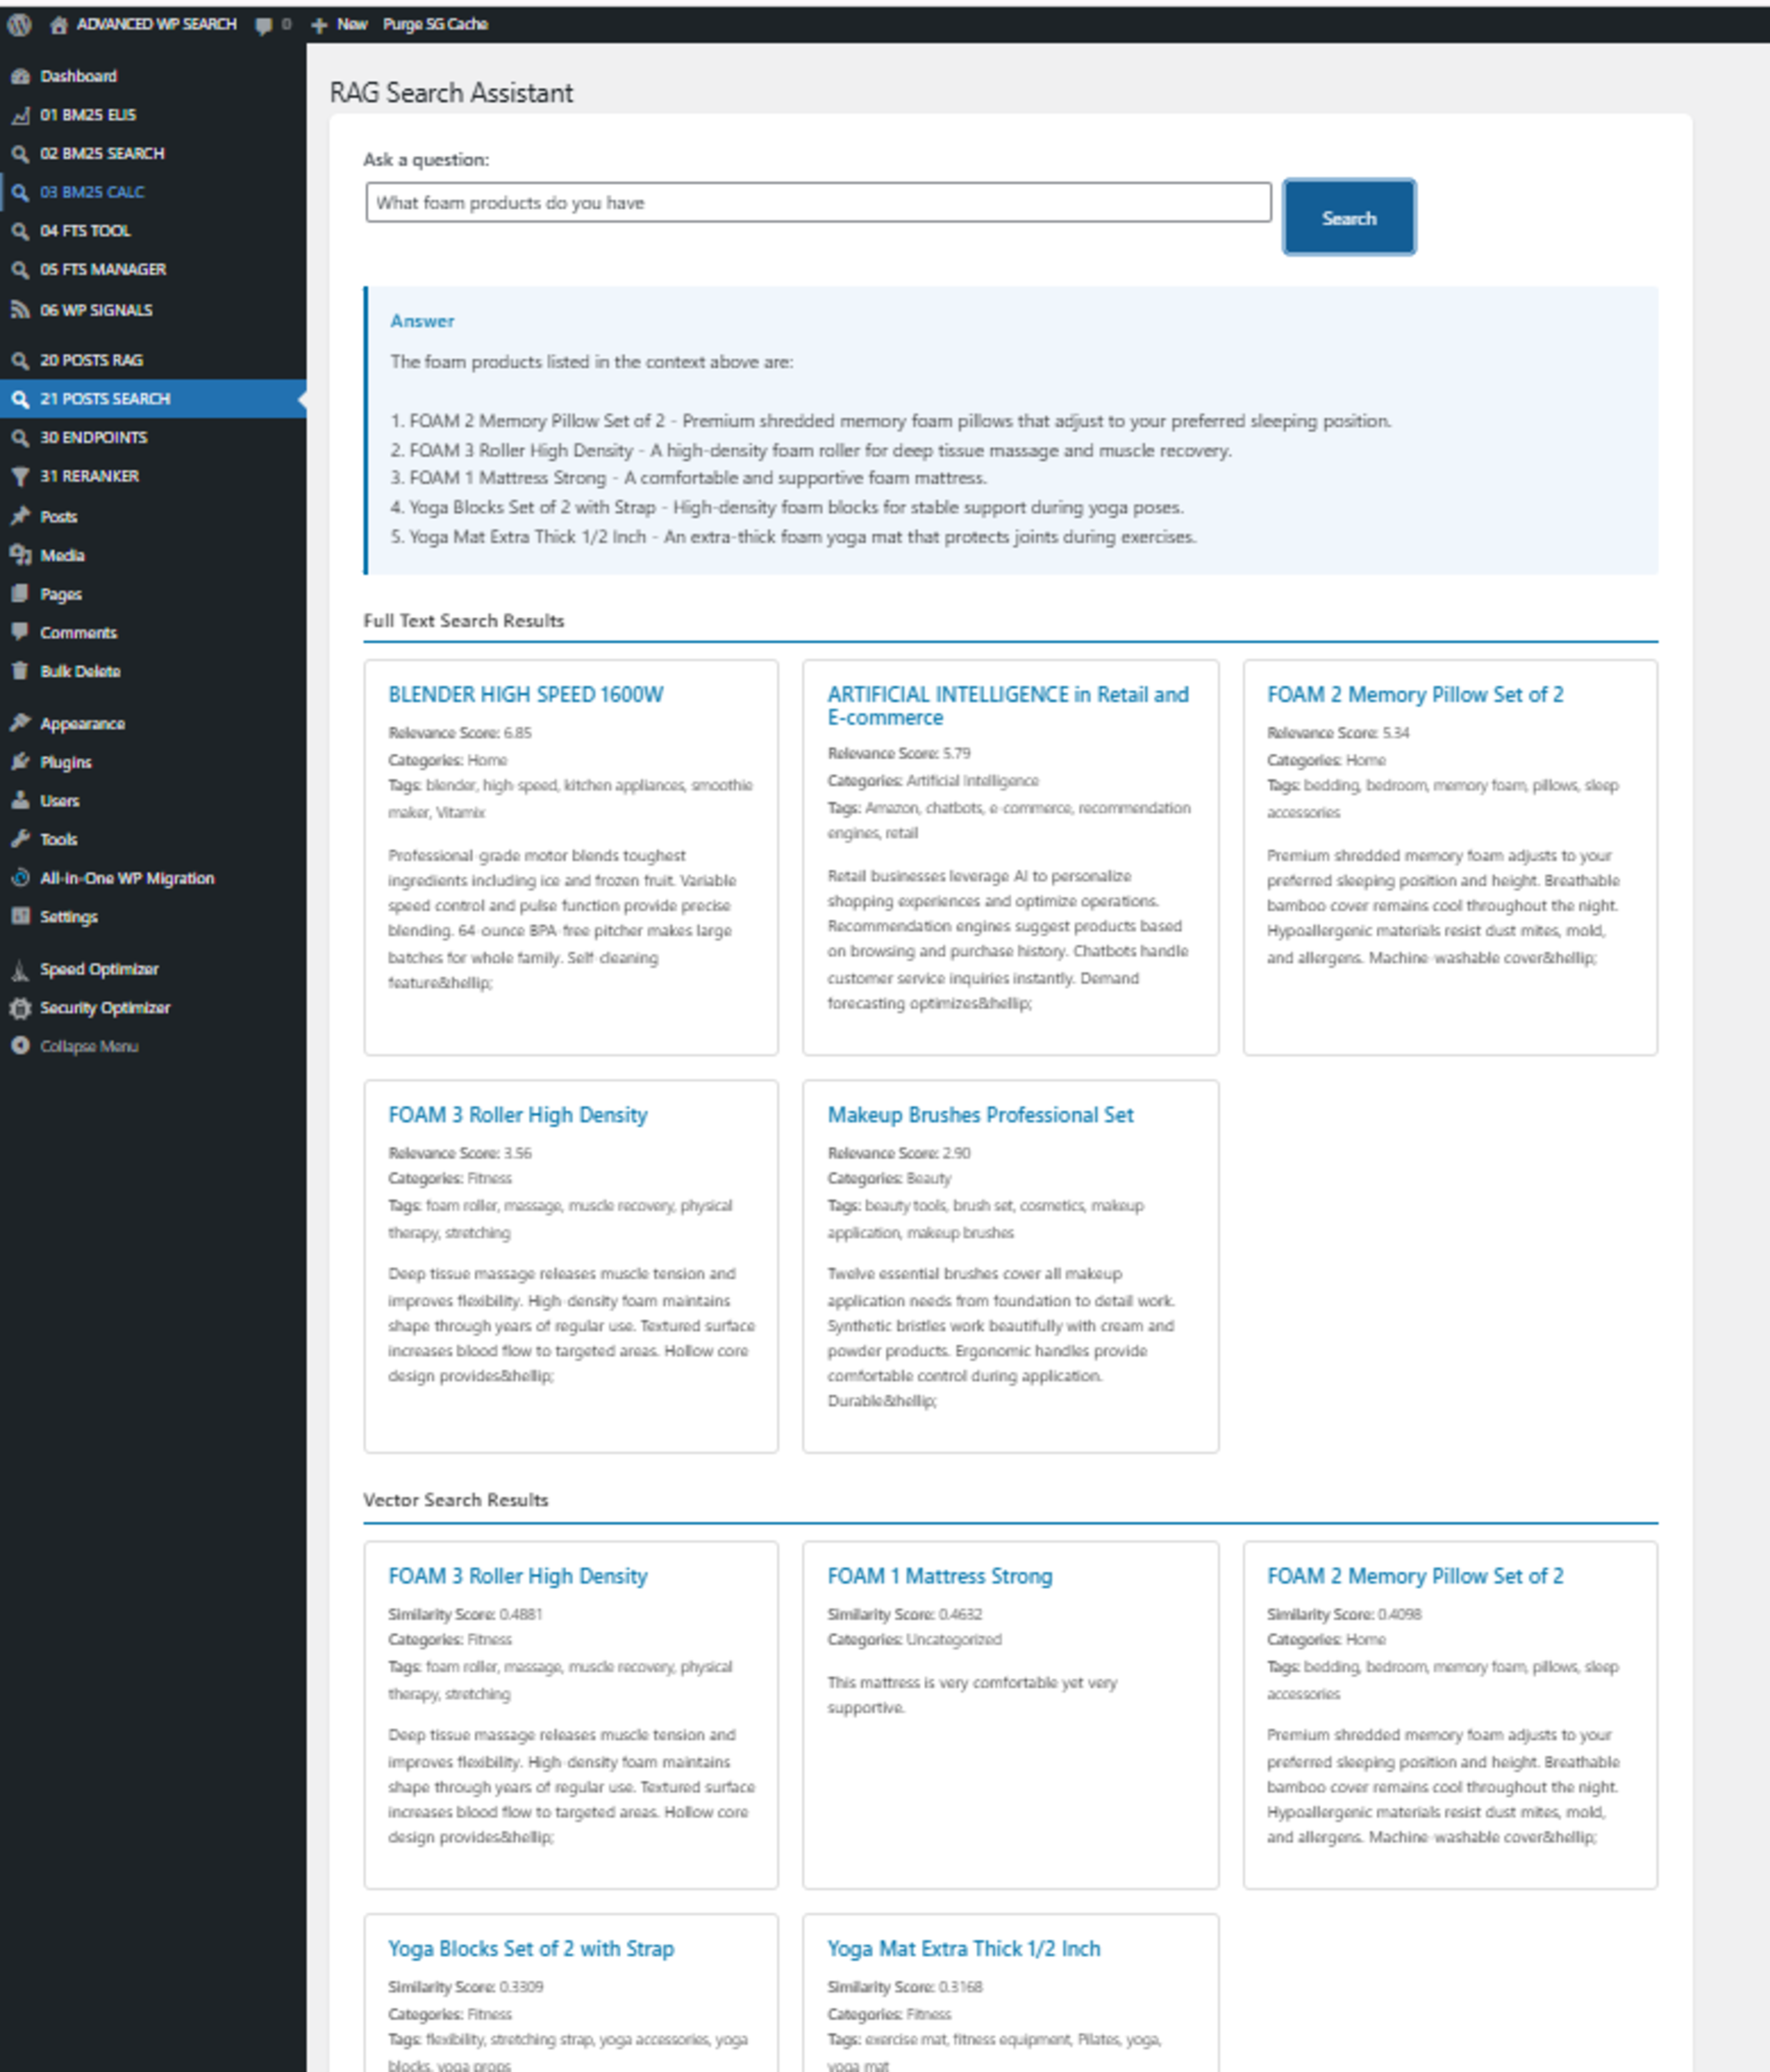This screenshot has height=2072, width=1770.
Task: Open the Appearance menu
Action: [x=82, y=723]
